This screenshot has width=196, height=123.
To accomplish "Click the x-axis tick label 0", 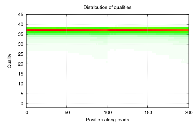I will point(27,113).
